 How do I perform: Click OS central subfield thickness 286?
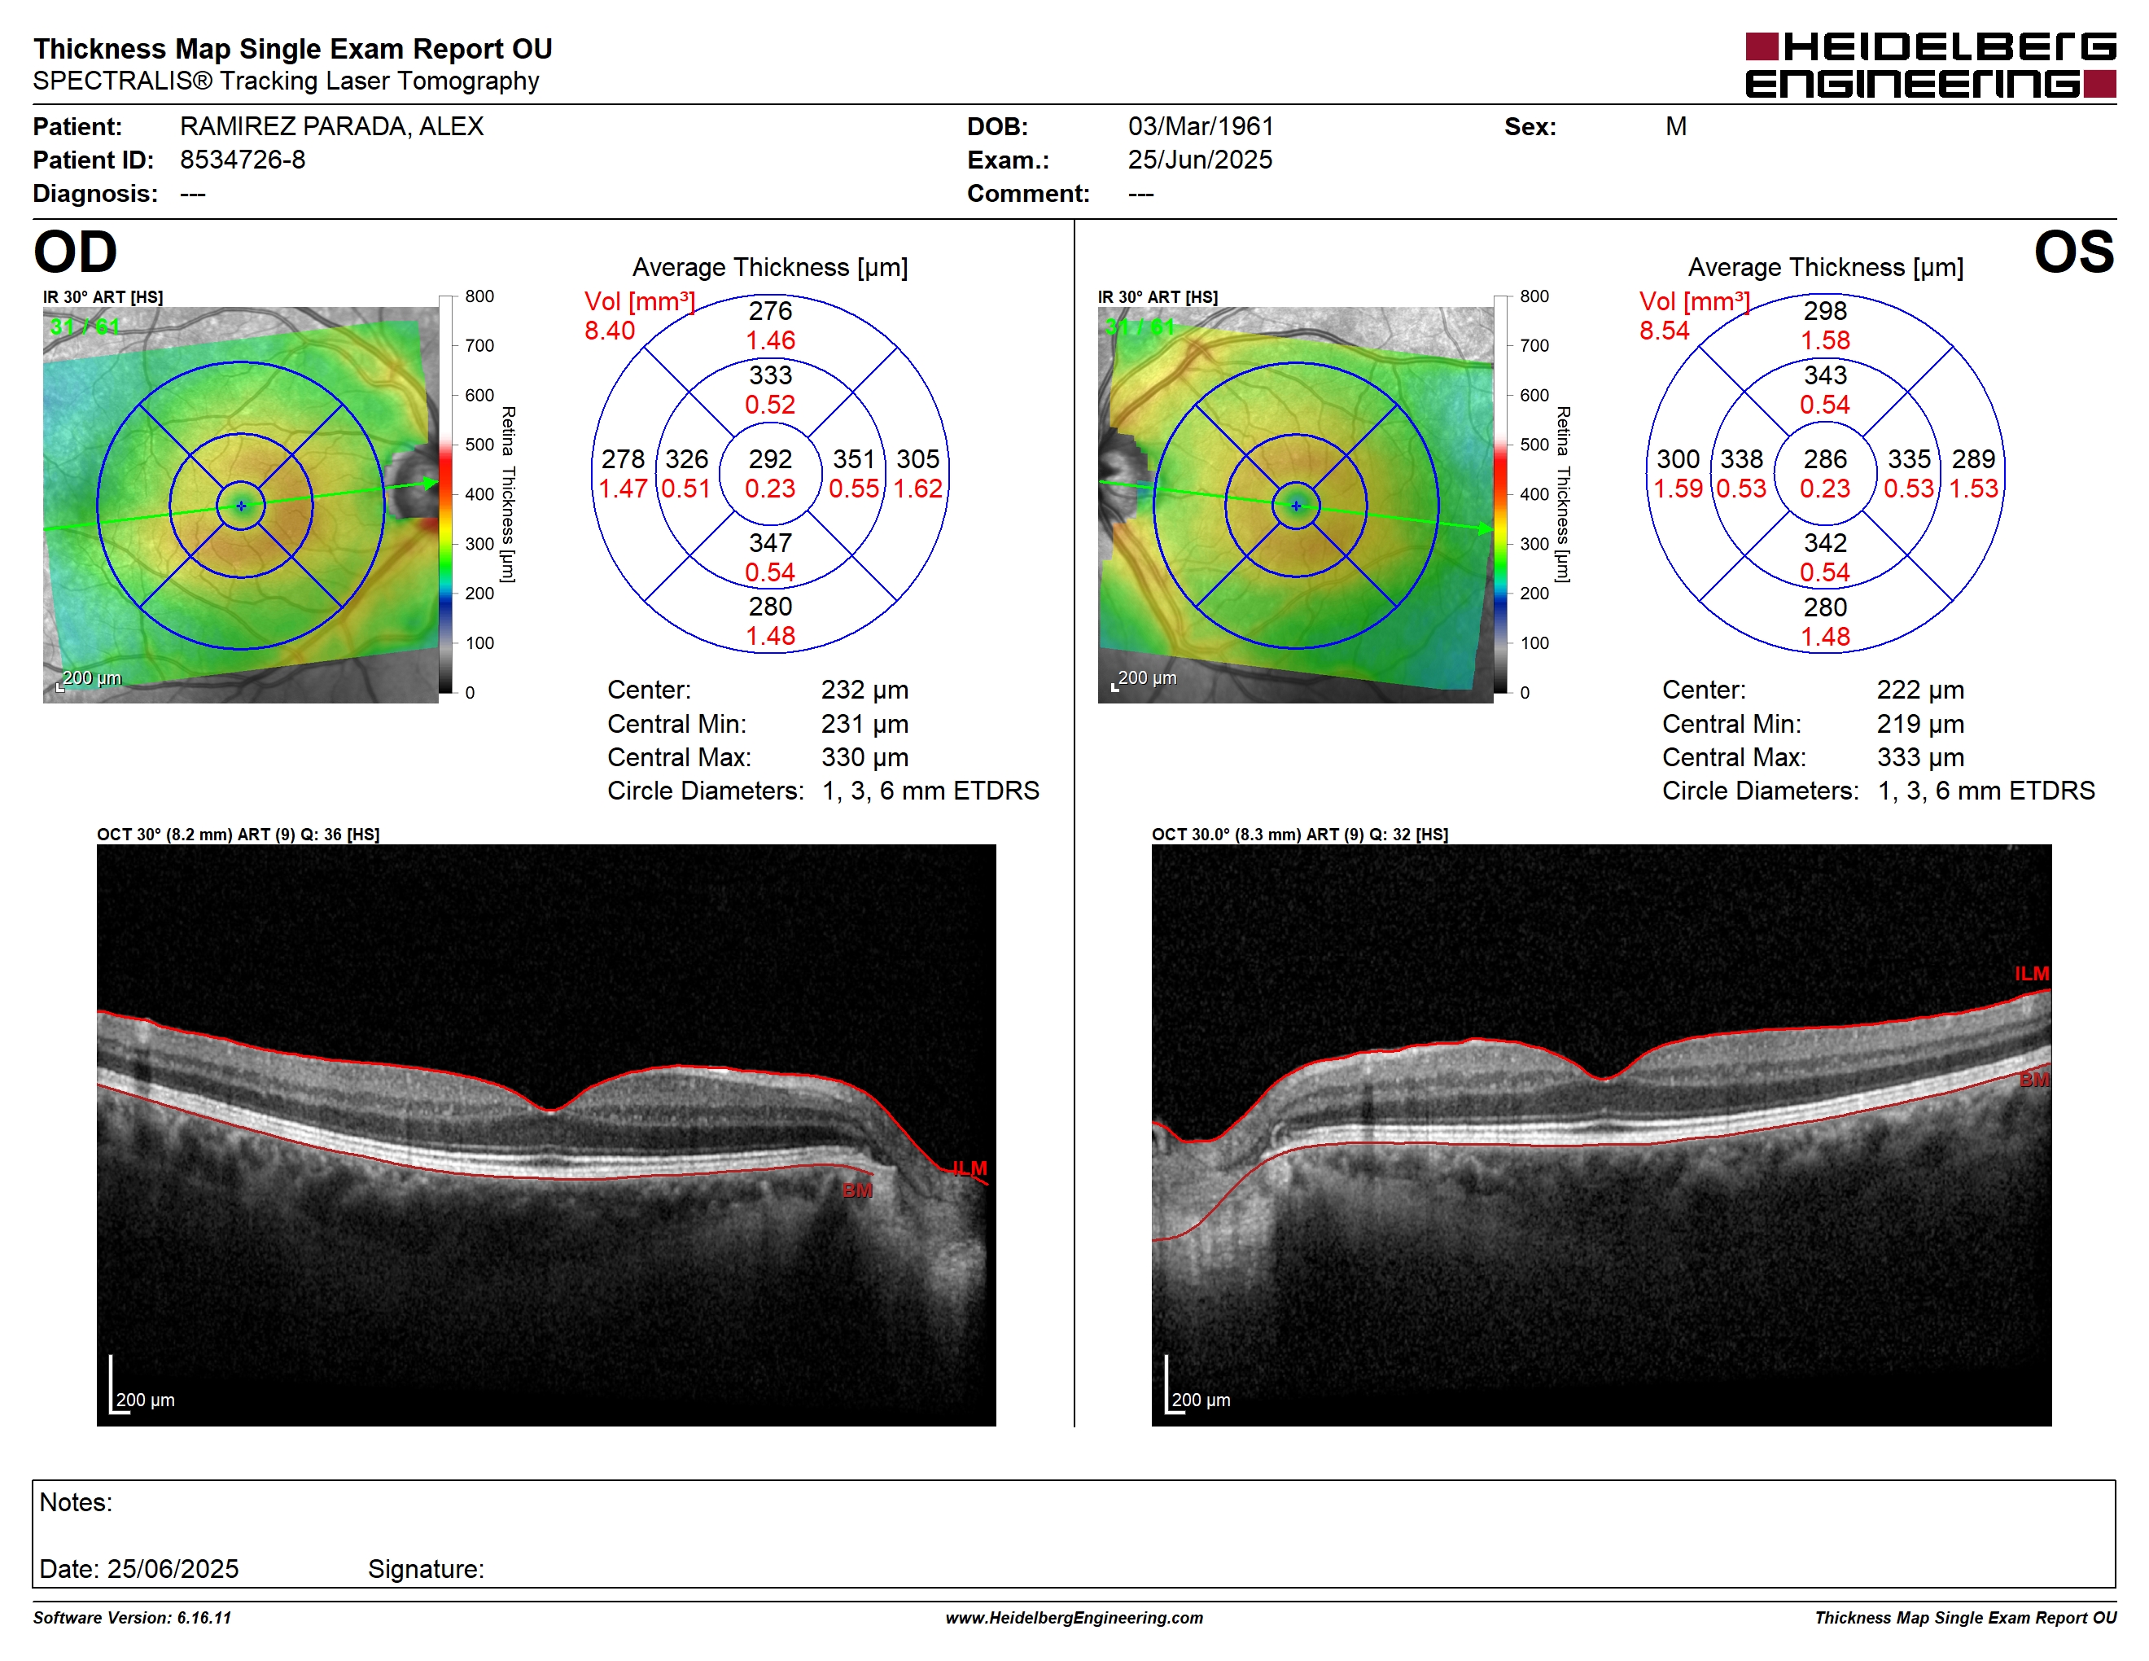pyautogui.click(x=1825, y=458)
